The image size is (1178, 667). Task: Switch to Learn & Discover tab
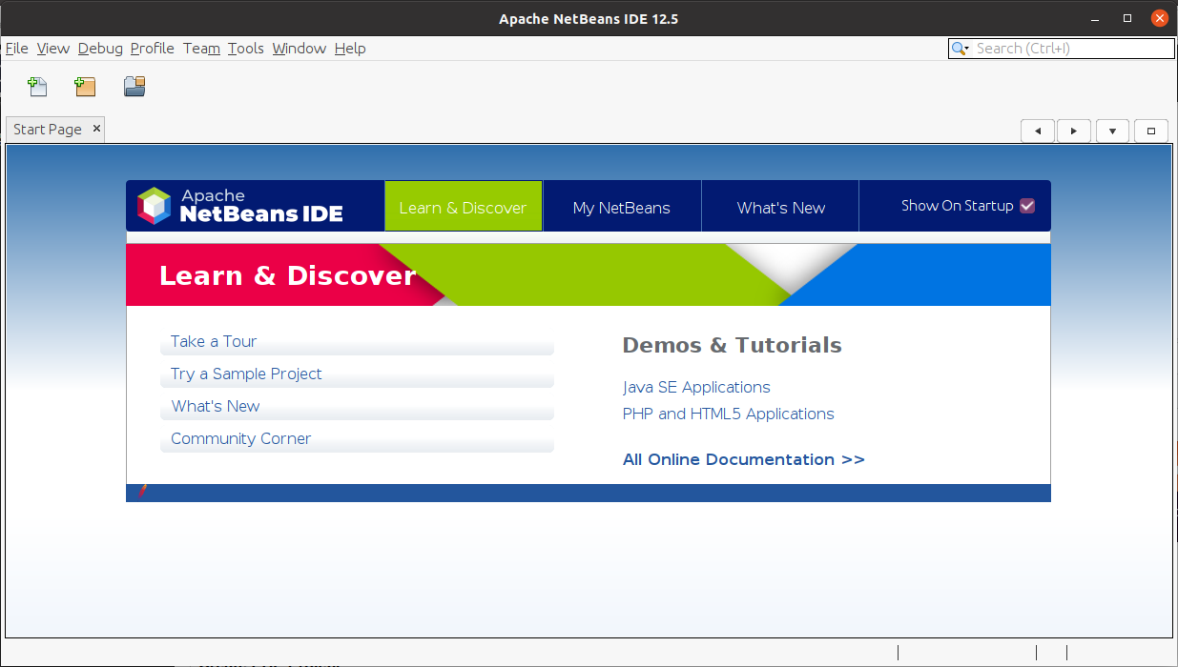click(x=463, y=207)
